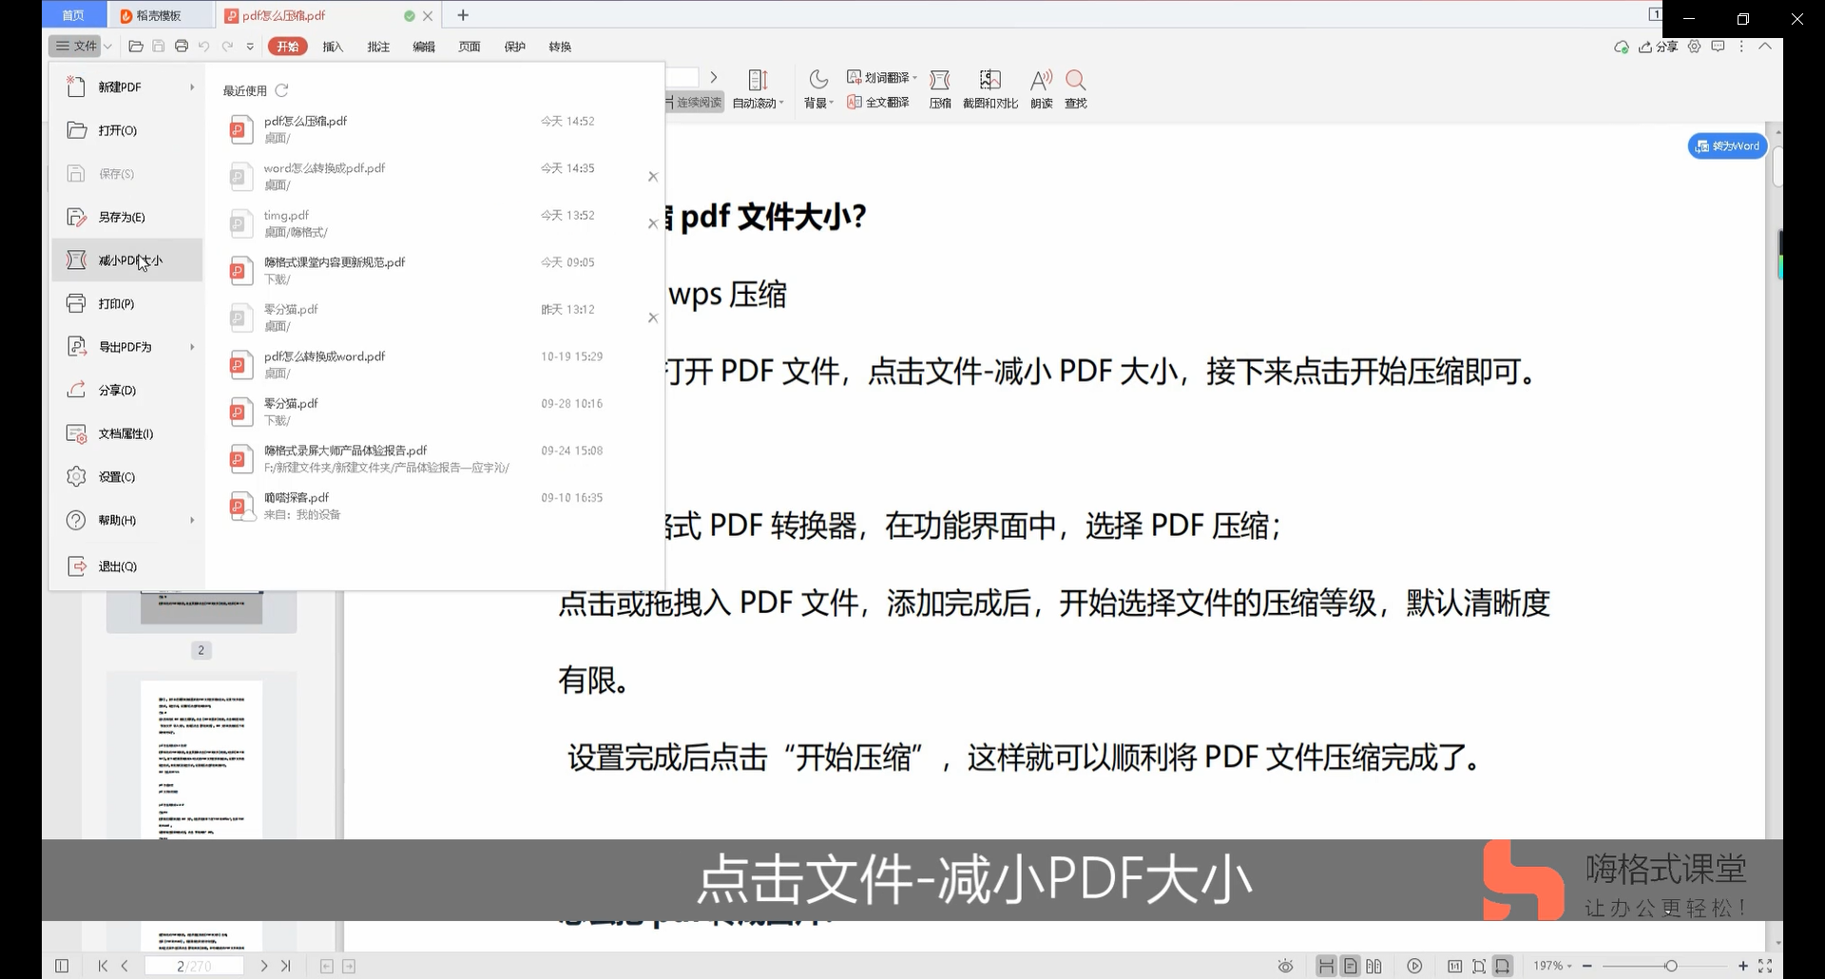This screenshot has width=1825, height=979.
Task: Click the zoom-in plus button
Action: tap(1743, 966)
